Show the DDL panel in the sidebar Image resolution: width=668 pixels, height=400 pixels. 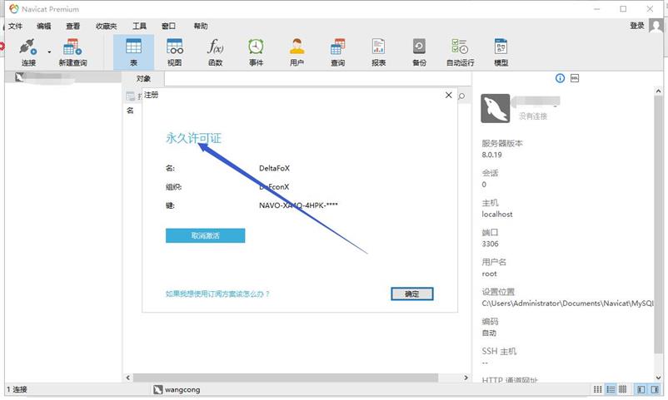point(575,78)
